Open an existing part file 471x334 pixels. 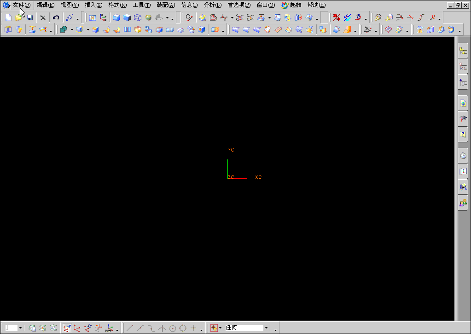pyautogui.click(x=19, y=17)
